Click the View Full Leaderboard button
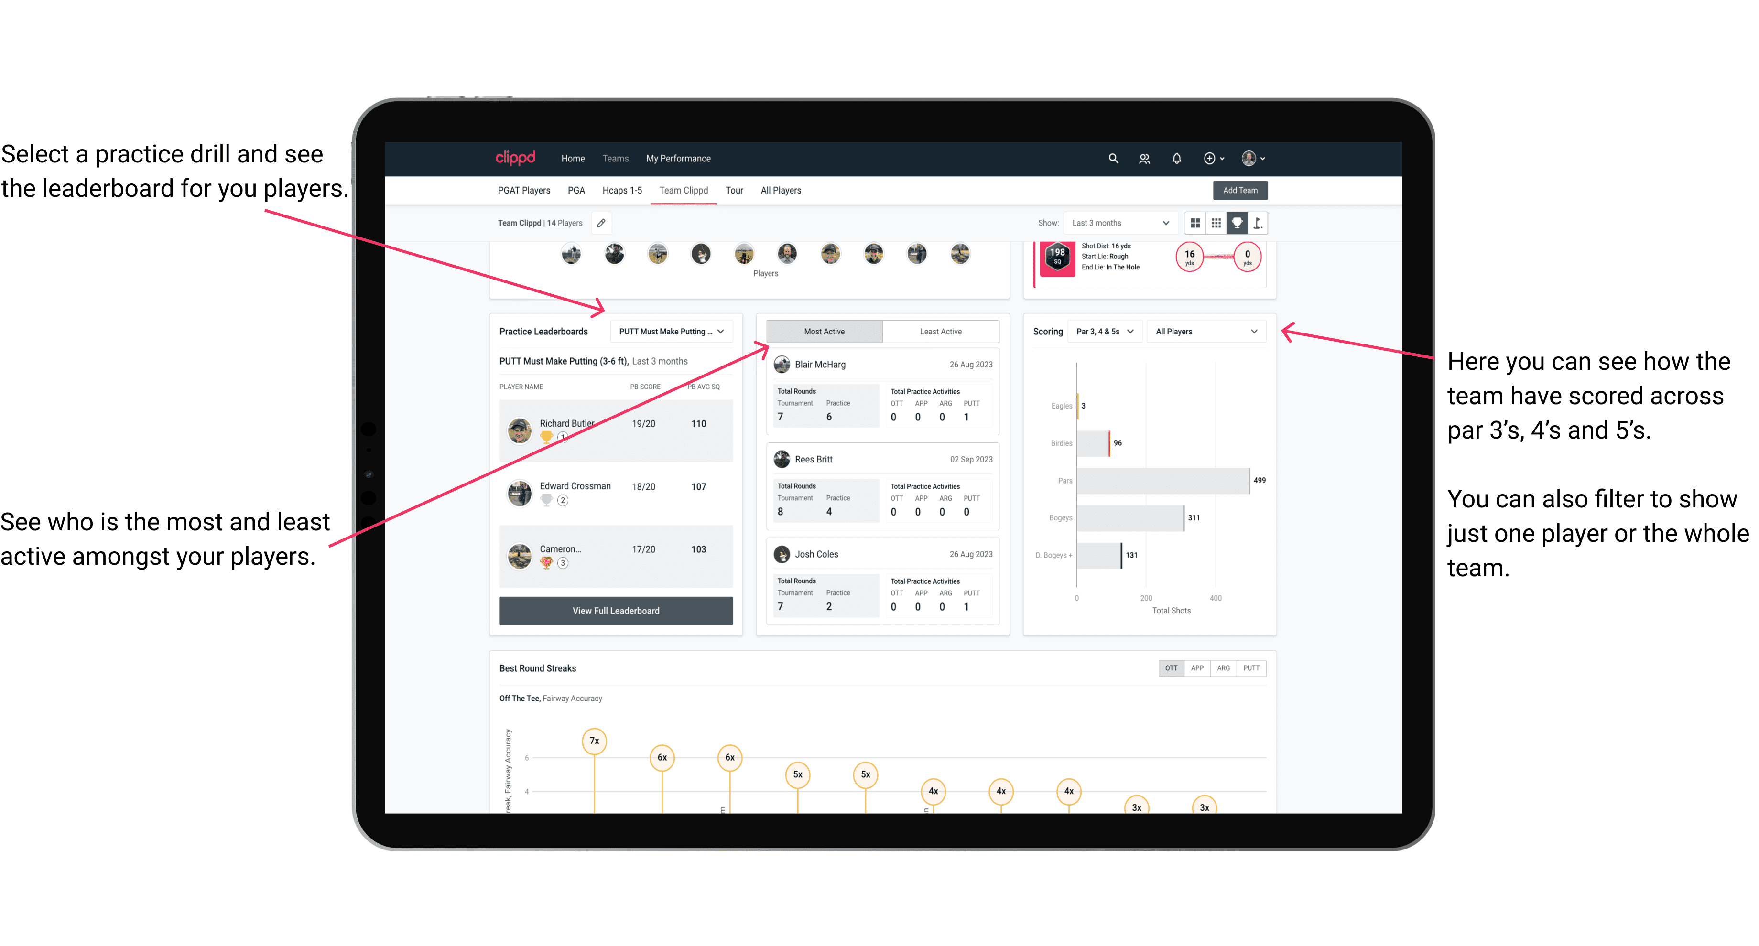Viewport: 1759px width, 946px height. point(615,611)
